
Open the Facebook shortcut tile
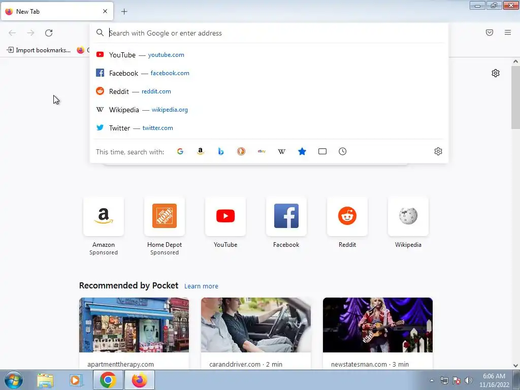(286, 216)
